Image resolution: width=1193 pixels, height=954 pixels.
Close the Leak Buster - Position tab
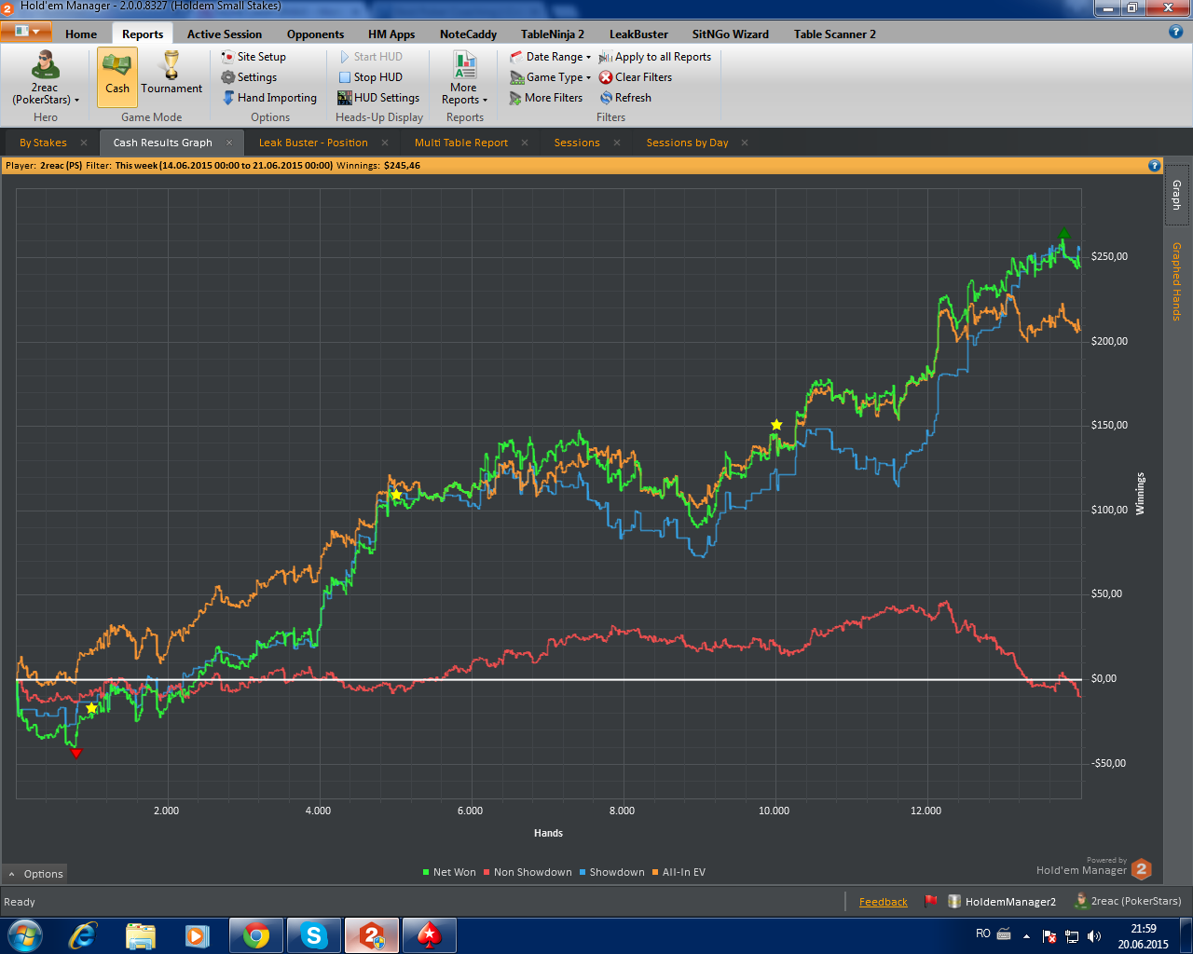[x=385, y=143]
